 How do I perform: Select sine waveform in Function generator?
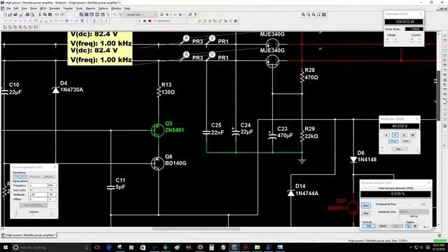click(x=20, y=177)
